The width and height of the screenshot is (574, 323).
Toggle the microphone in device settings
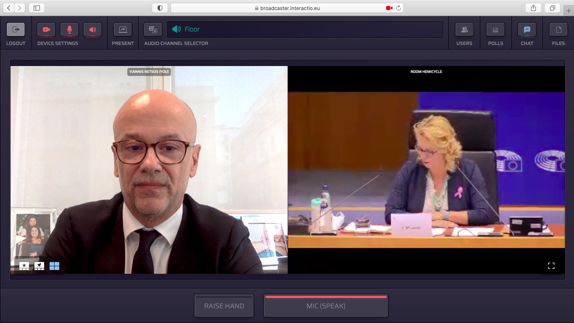click(69, 29)
